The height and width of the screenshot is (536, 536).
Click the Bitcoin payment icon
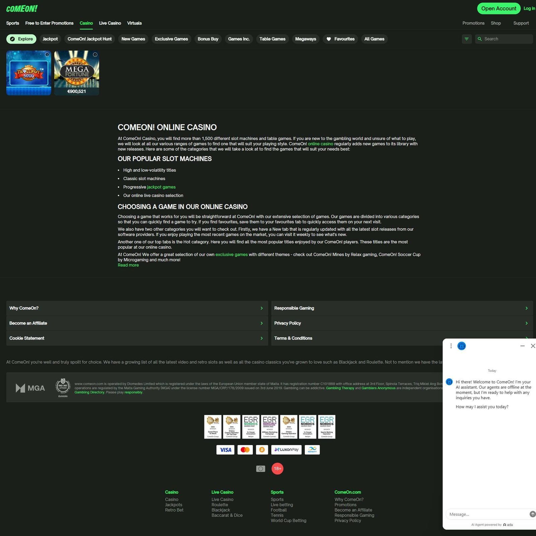(x=262, y=450)
